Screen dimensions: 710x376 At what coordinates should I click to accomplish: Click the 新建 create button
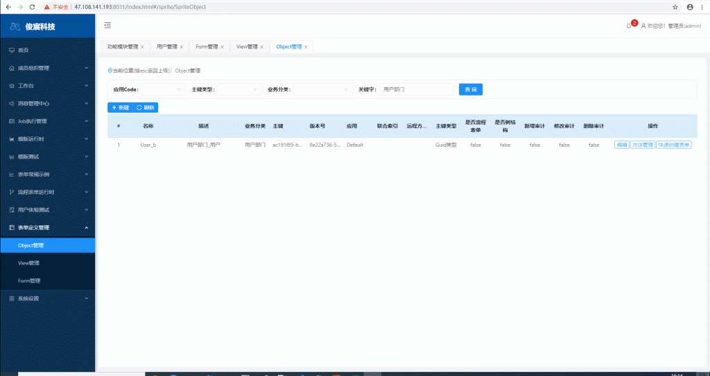[120, 107]
